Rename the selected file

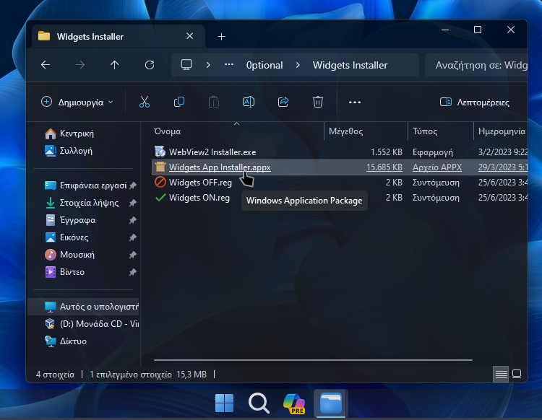249,102
